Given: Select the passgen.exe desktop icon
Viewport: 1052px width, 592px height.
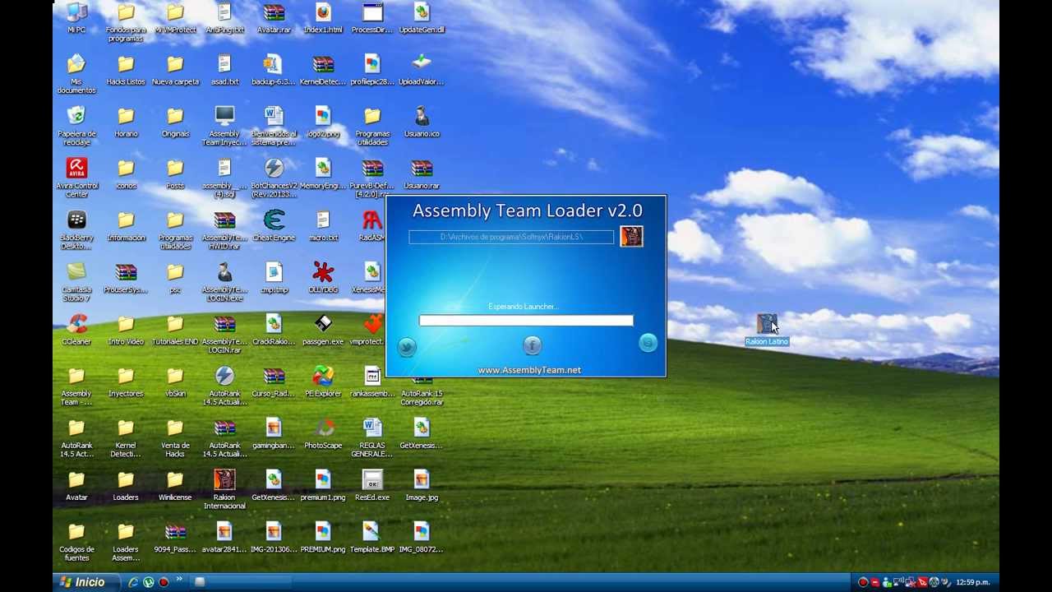Looking at the screenshot, I should [323, 329].
